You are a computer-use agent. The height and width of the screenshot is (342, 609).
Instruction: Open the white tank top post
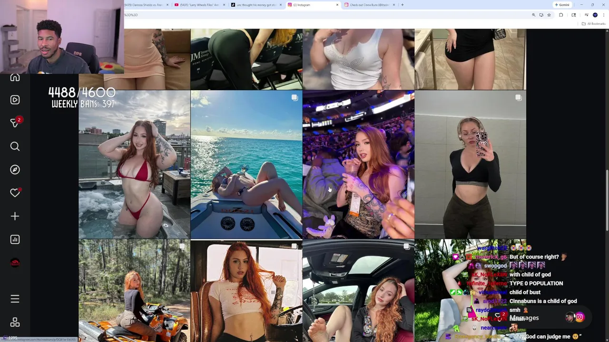point(358,59)
